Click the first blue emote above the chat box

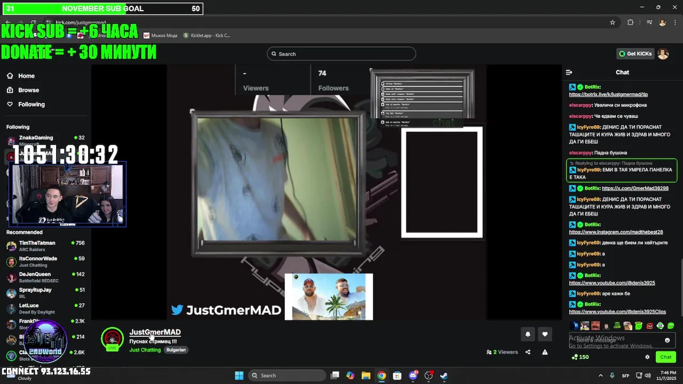(x=574, y=326)
